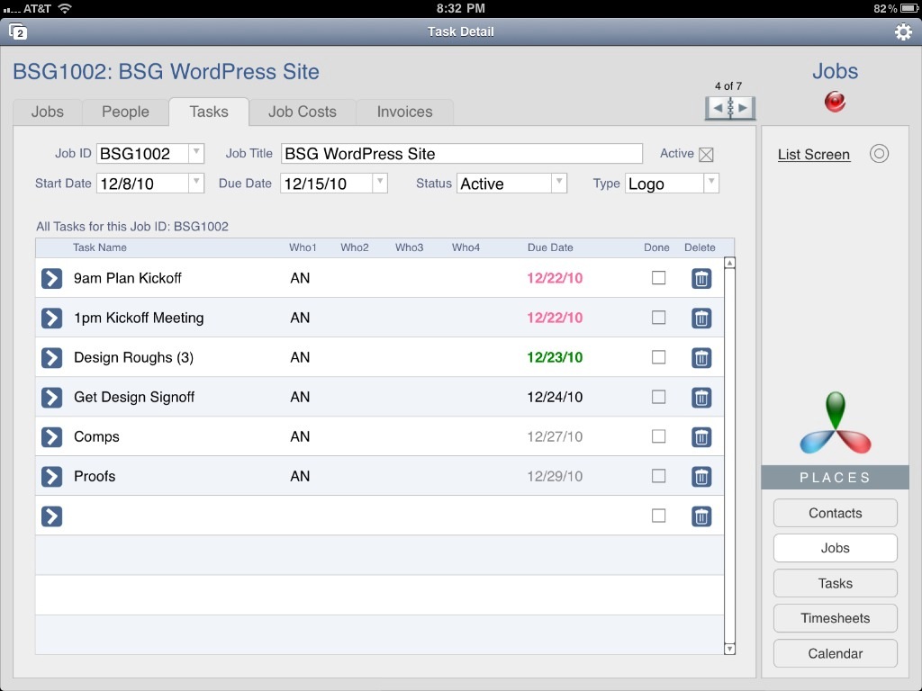Click the Job Title field showing BSG WordPress Site
Viewport: 922px width, 691px height.
click(461, 153)
